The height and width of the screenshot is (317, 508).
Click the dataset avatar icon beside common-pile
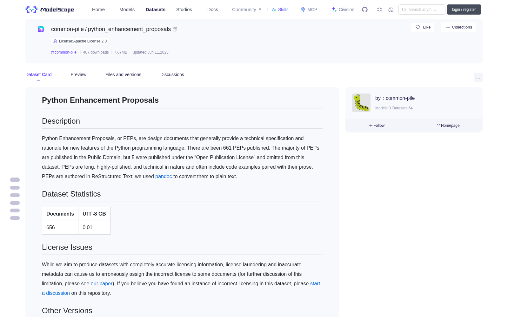(x=41, y=29)
